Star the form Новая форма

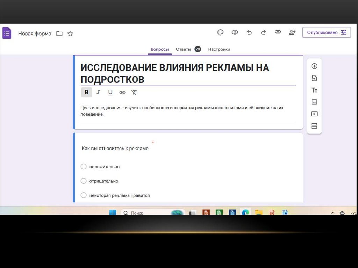click(70, 34)
